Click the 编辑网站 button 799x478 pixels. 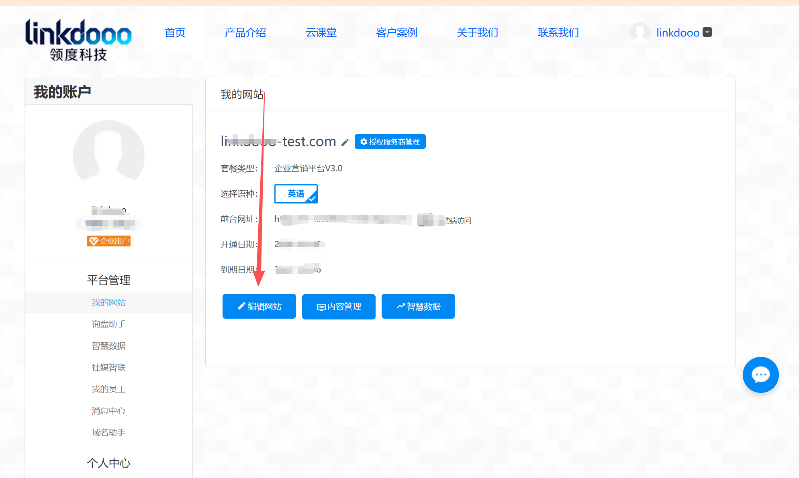(x=259, y=306)
